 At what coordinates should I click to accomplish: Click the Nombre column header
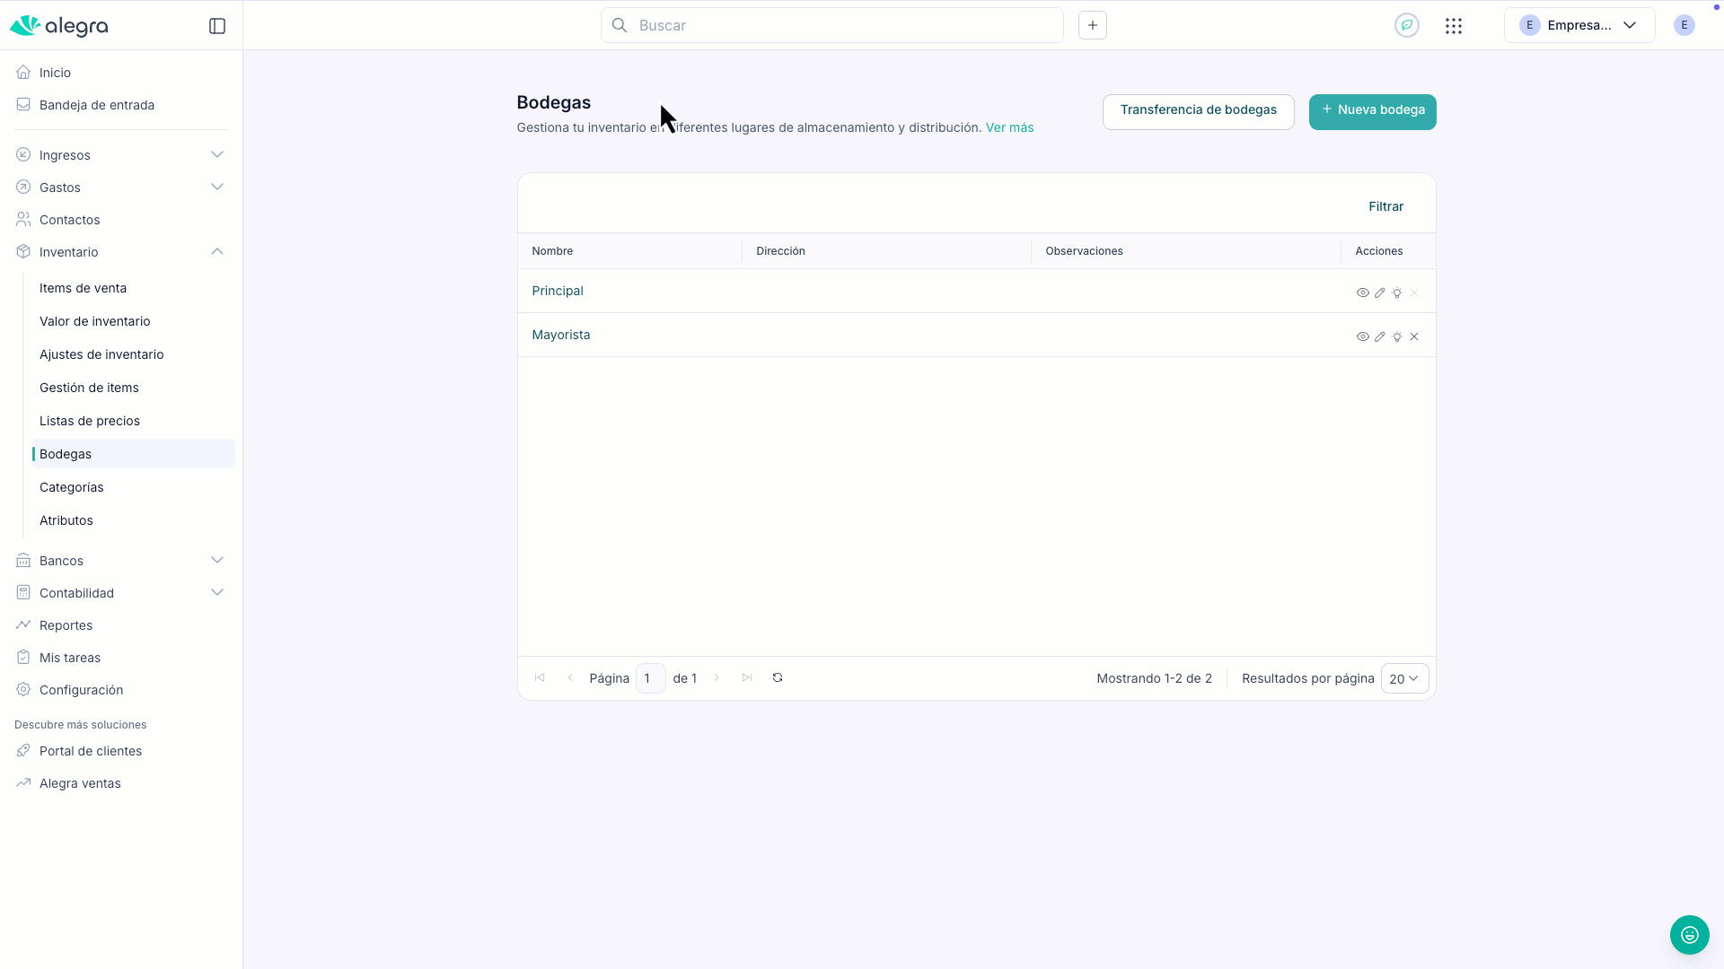(x=552, y=251)
